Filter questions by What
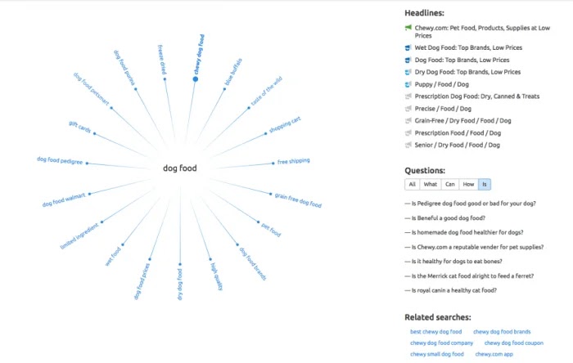 point(431,184)
